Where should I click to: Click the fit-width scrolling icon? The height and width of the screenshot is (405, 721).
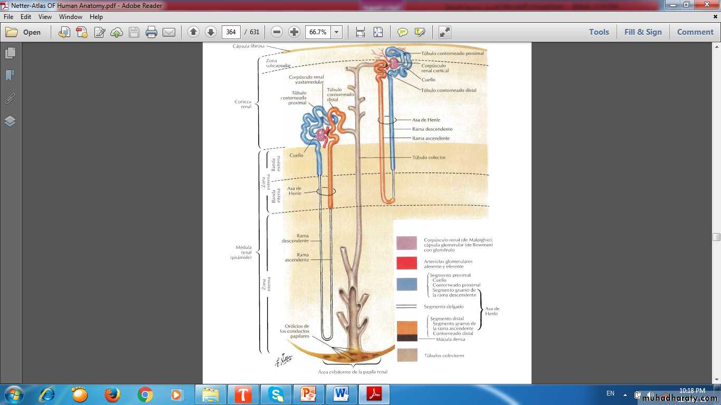[360, 32]
